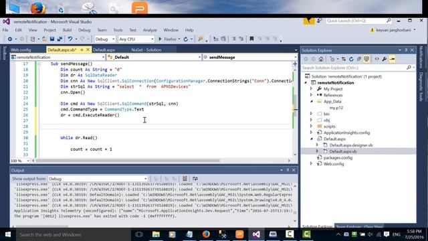This screenshot has width=428, height=241.
Task: Open the Analyze menu
Action: click(x=150, y=30)
